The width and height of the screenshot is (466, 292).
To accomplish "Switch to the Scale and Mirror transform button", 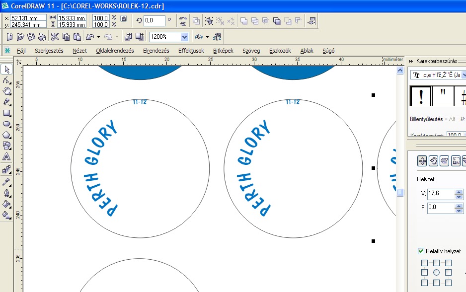I will pos(445,161).
